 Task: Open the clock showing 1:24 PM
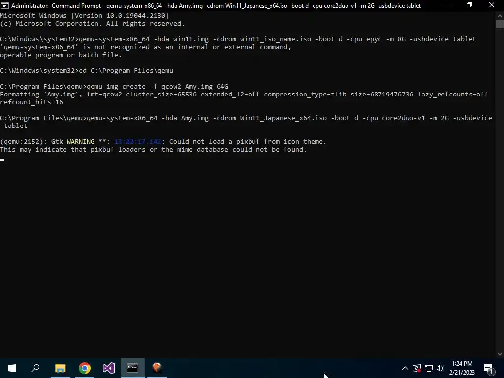pyautogui.click(x=462, y=368)
